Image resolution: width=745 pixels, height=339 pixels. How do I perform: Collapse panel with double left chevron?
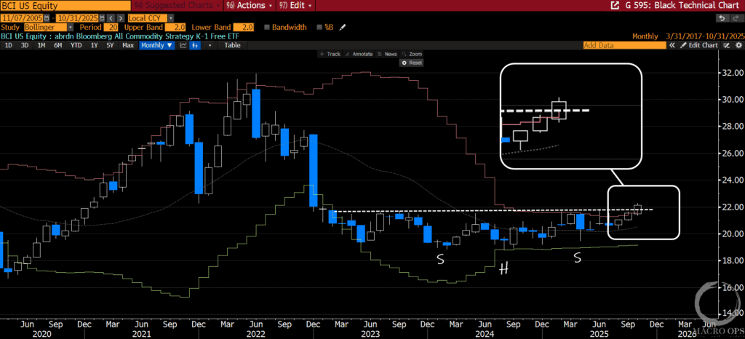(672, 45)
